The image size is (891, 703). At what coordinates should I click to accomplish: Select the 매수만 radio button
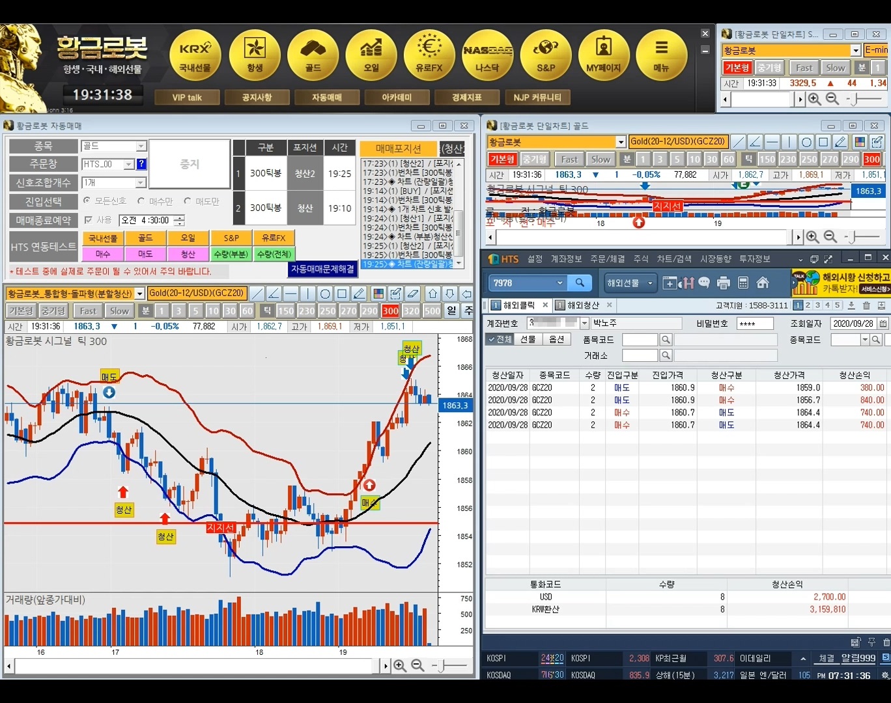141,201
